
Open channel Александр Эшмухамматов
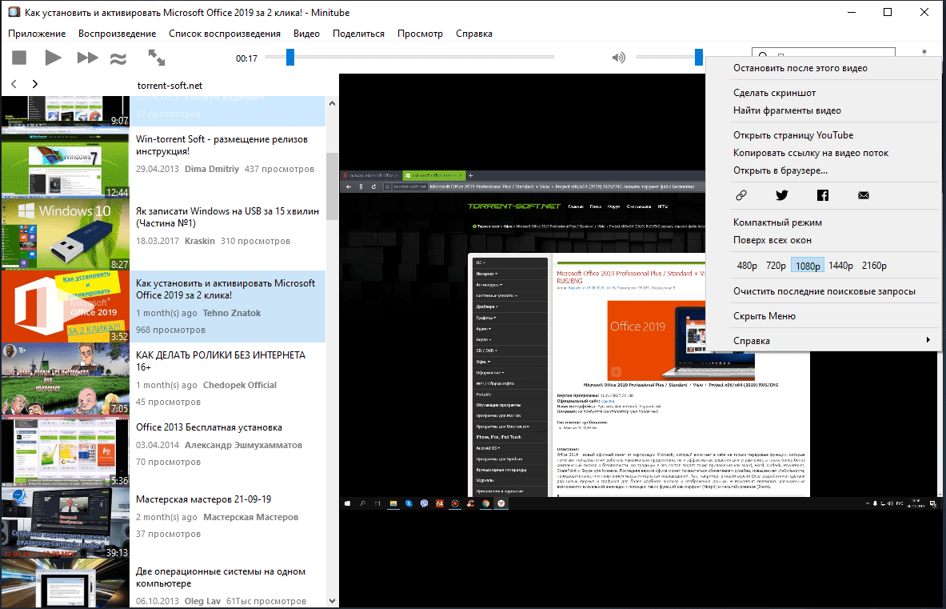point(243,446)
